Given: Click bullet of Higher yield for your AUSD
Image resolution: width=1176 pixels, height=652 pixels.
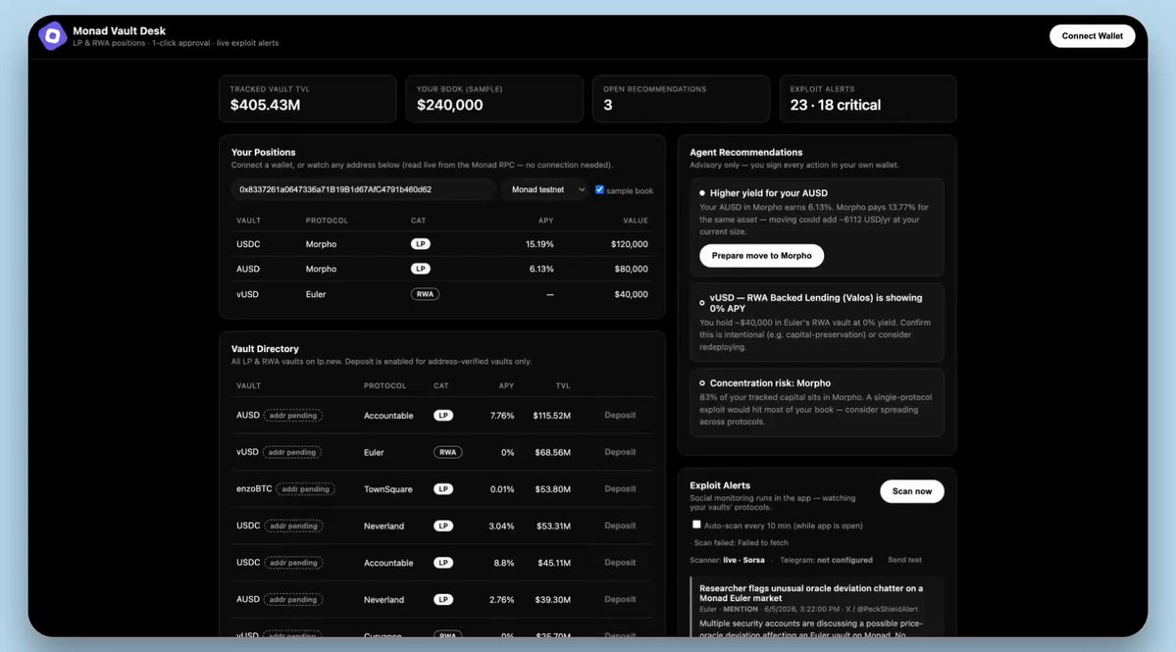Looking at the screenshot, I should 702,193.
